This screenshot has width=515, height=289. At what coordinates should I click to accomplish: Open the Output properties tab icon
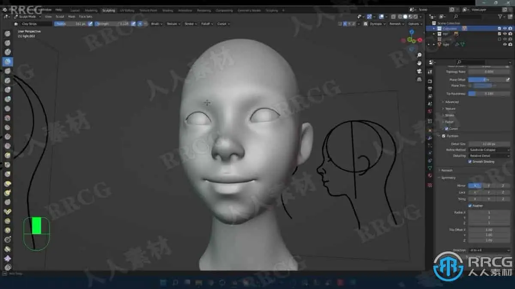[430, 89]
